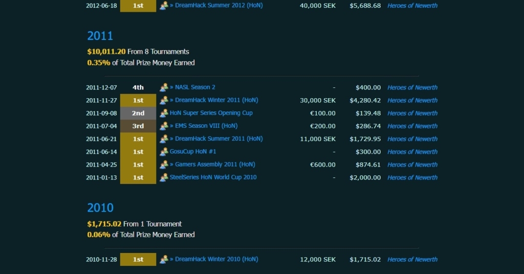
Task: Click the 12,000 SEK prize amount
Action: [317, 259]
